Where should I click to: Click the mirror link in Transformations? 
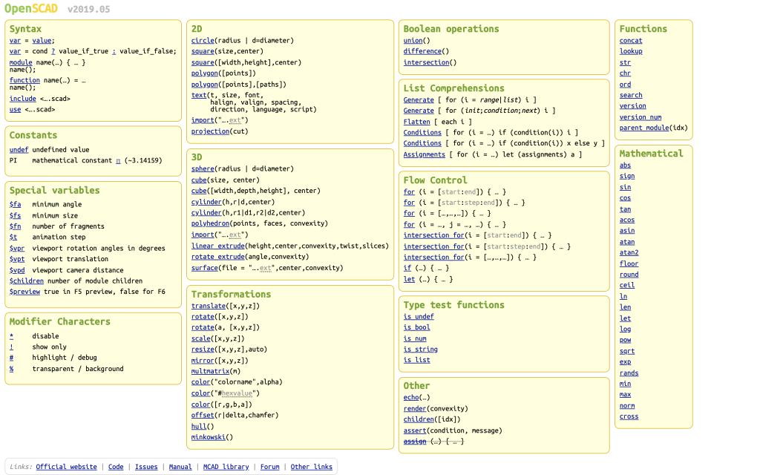[203, 361]
